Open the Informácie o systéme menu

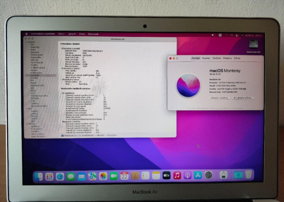(43, 34)
